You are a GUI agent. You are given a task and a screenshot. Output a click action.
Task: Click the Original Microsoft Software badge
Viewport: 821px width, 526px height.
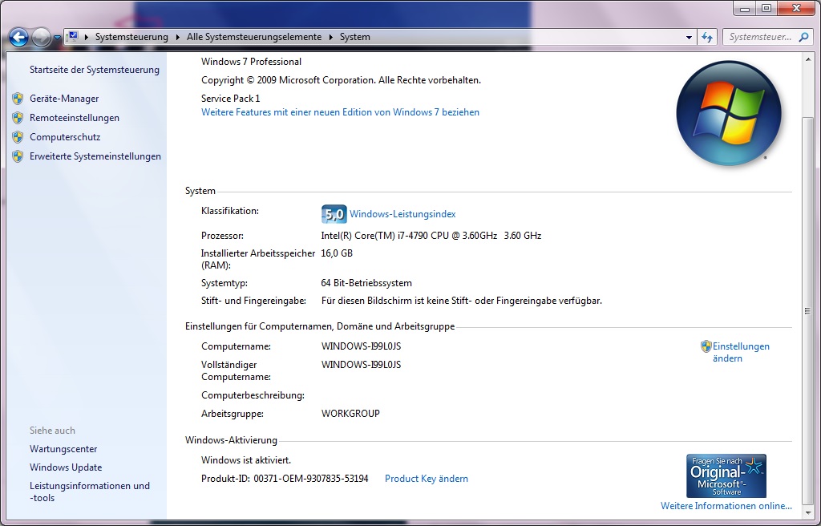coord(726,475)
